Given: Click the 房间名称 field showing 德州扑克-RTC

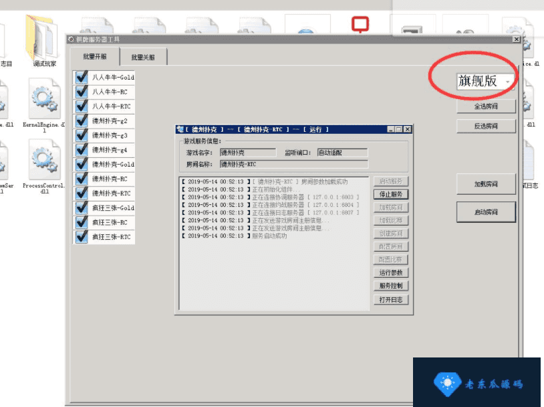Looking at the screenshot, I should 294,164.
